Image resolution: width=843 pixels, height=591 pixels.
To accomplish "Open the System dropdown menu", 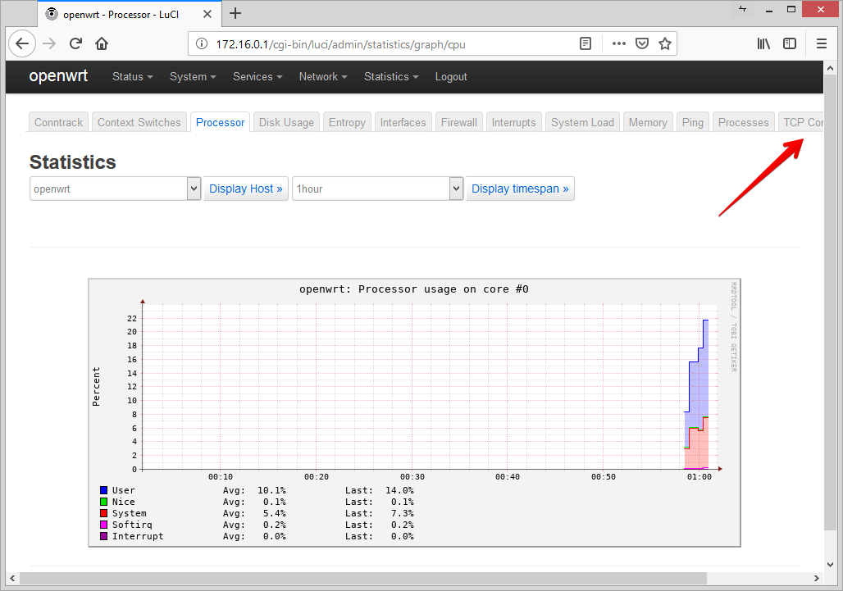I will [193, 77].
